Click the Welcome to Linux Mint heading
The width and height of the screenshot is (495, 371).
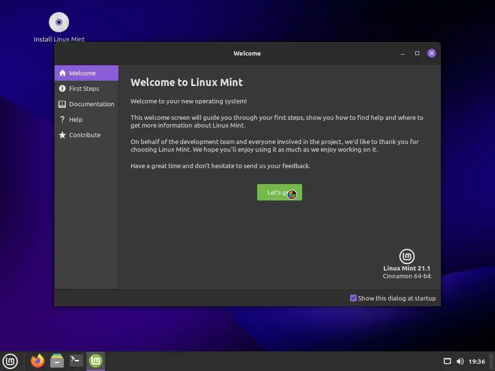(187, 82)
